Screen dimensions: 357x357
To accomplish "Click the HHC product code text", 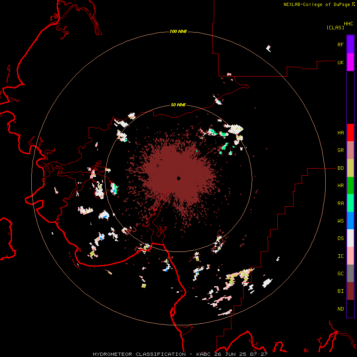I will (348, 24).
